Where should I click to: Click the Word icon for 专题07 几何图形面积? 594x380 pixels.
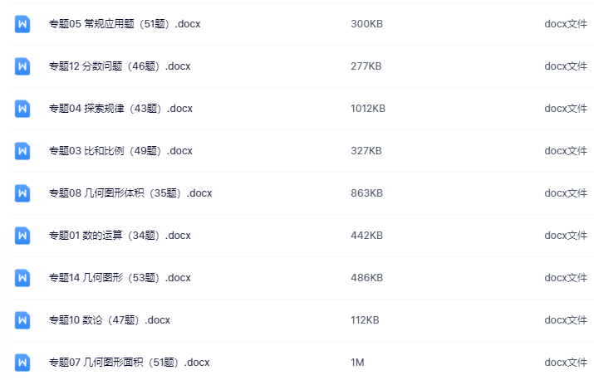22,363
